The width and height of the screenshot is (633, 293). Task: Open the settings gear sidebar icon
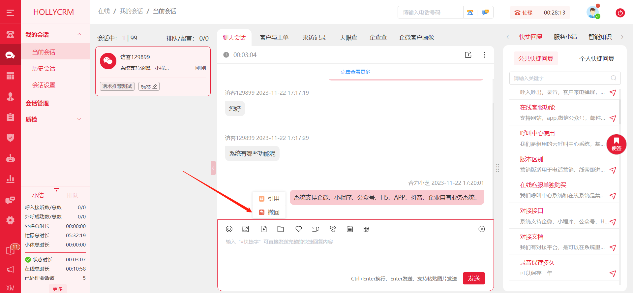(x=10, y=220)
